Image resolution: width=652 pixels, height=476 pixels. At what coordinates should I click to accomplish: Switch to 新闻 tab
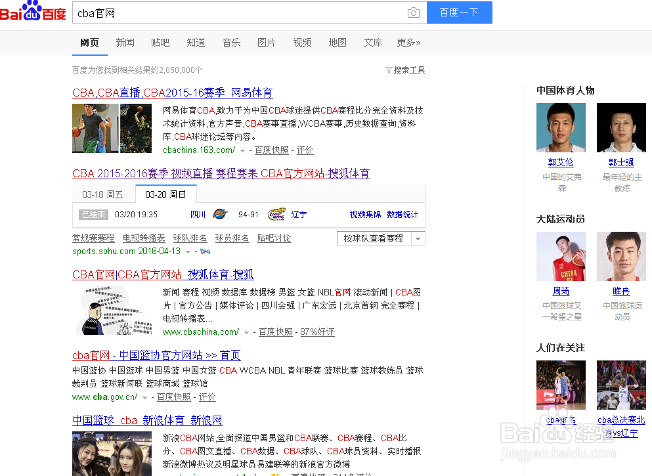point(125,43)
